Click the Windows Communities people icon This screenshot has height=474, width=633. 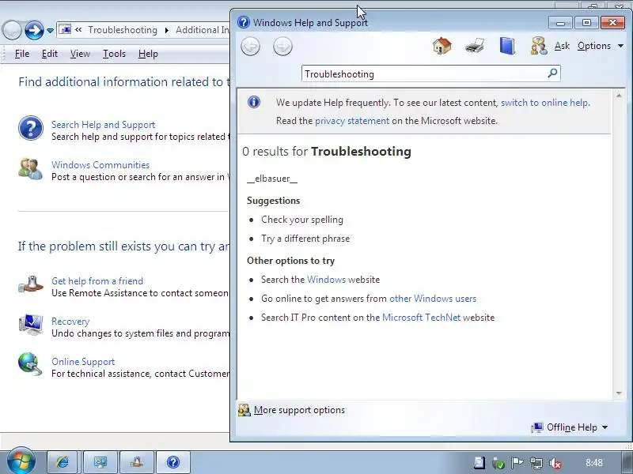(x=30, y=169)
